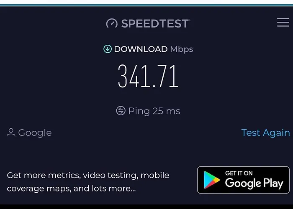Click the Mbps unit text
This screenshot has height=209, width=293.
[182, 49]
